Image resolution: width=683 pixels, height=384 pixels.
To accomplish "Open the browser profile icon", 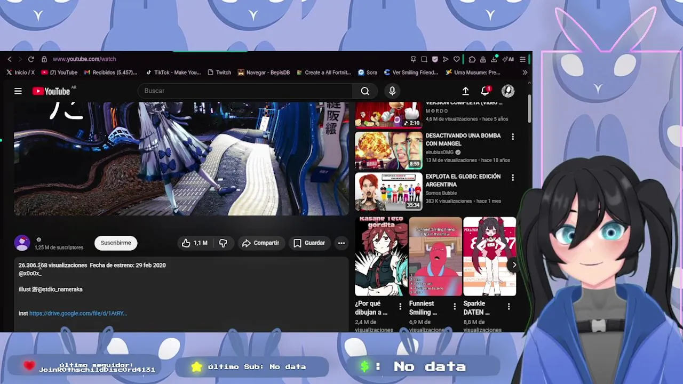I will 483,59.
